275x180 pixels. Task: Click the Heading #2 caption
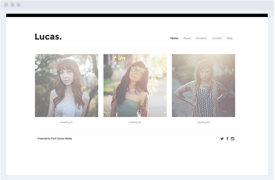click(x=135, y=122)
